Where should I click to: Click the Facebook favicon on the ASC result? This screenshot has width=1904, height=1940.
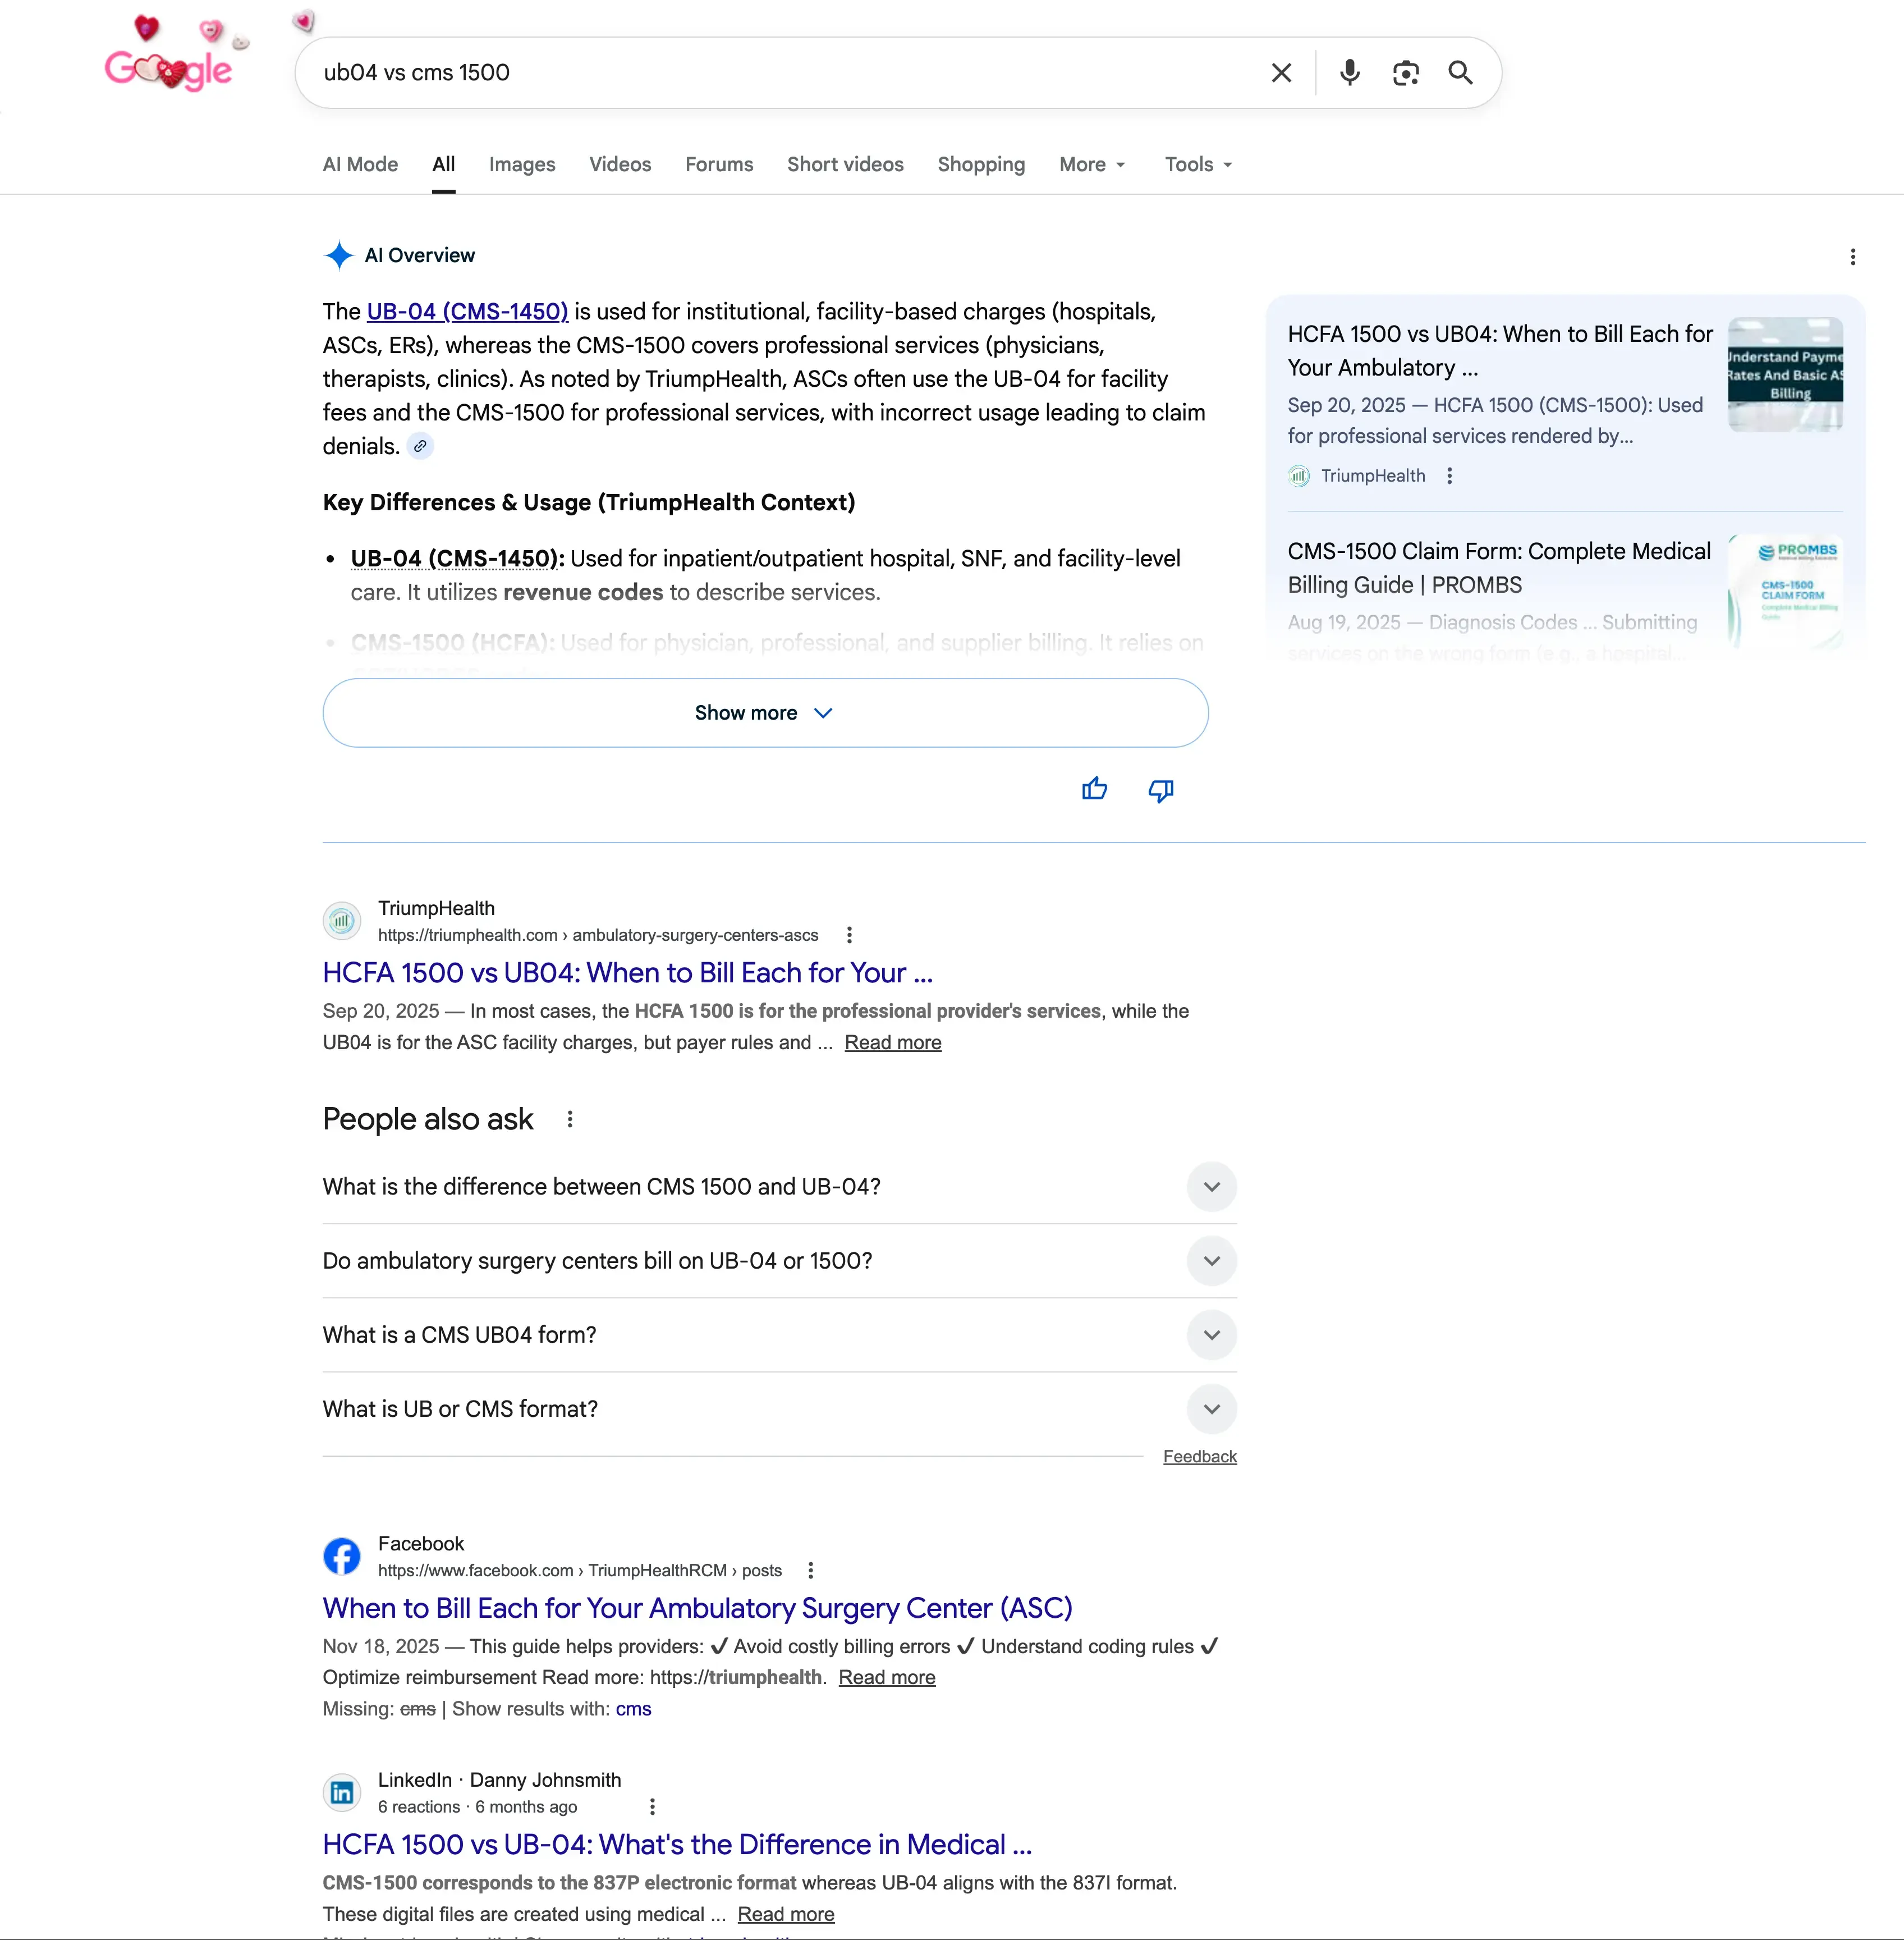click(x=341, y=1556)
